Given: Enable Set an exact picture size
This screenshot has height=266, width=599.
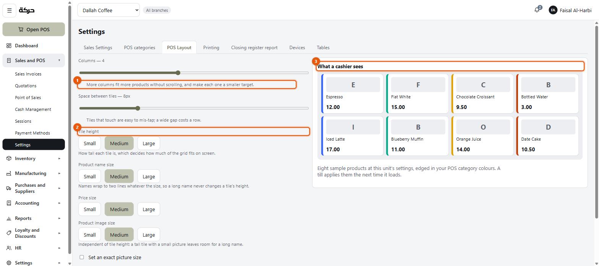Looking at the screenshot, I should [x=81, y=257].
